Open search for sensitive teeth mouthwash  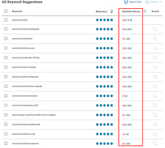(155, 124)
